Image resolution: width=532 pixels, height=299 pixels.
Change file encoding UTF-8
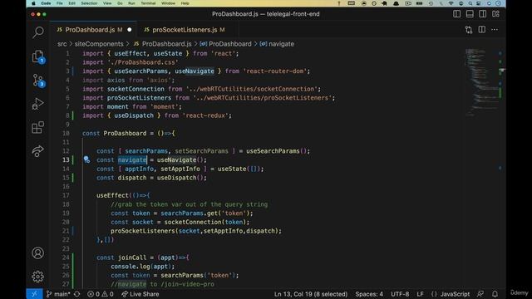pos(400,294)
